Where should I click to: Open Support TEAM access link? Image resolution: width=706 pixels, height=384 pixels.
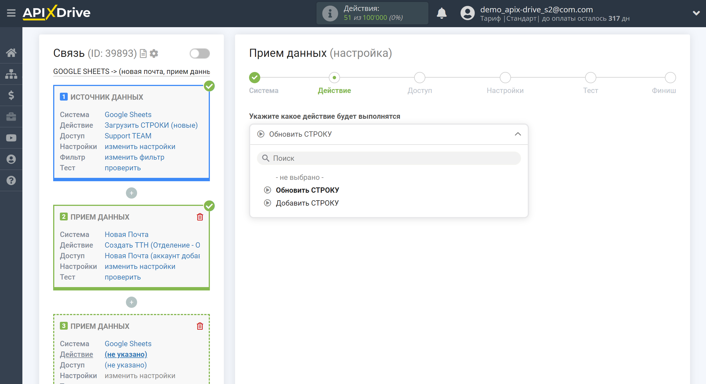128,136
